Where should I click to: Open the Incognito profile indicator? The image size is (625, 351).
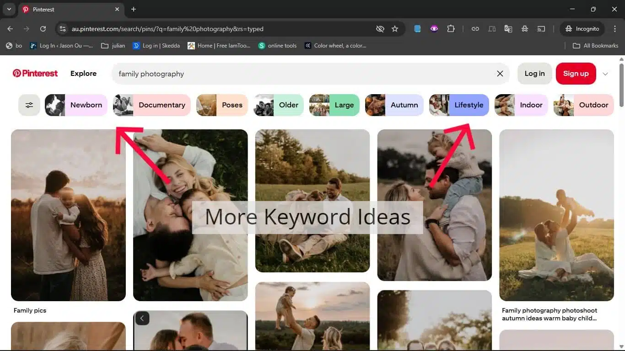click(582, 29)
